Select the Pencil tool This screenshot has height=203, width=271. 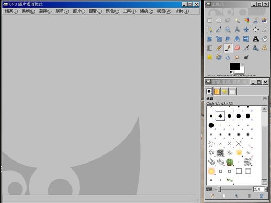pos(218,48)
